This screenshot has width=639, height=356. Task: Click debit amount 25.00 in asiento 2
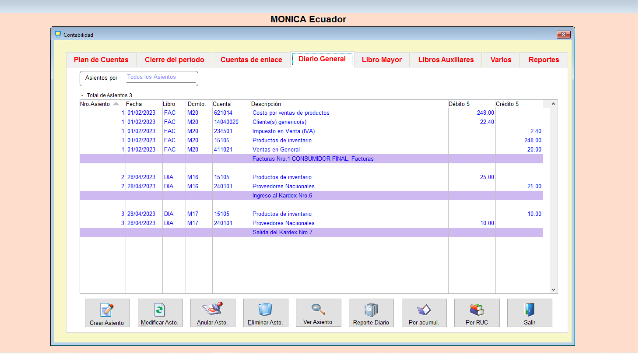487,177
